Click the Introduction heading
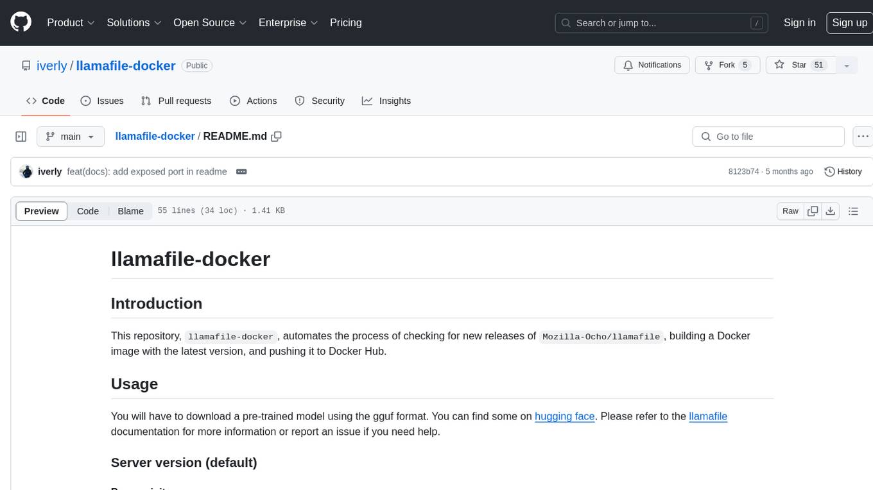873x490 pixels. coord(157,303)
